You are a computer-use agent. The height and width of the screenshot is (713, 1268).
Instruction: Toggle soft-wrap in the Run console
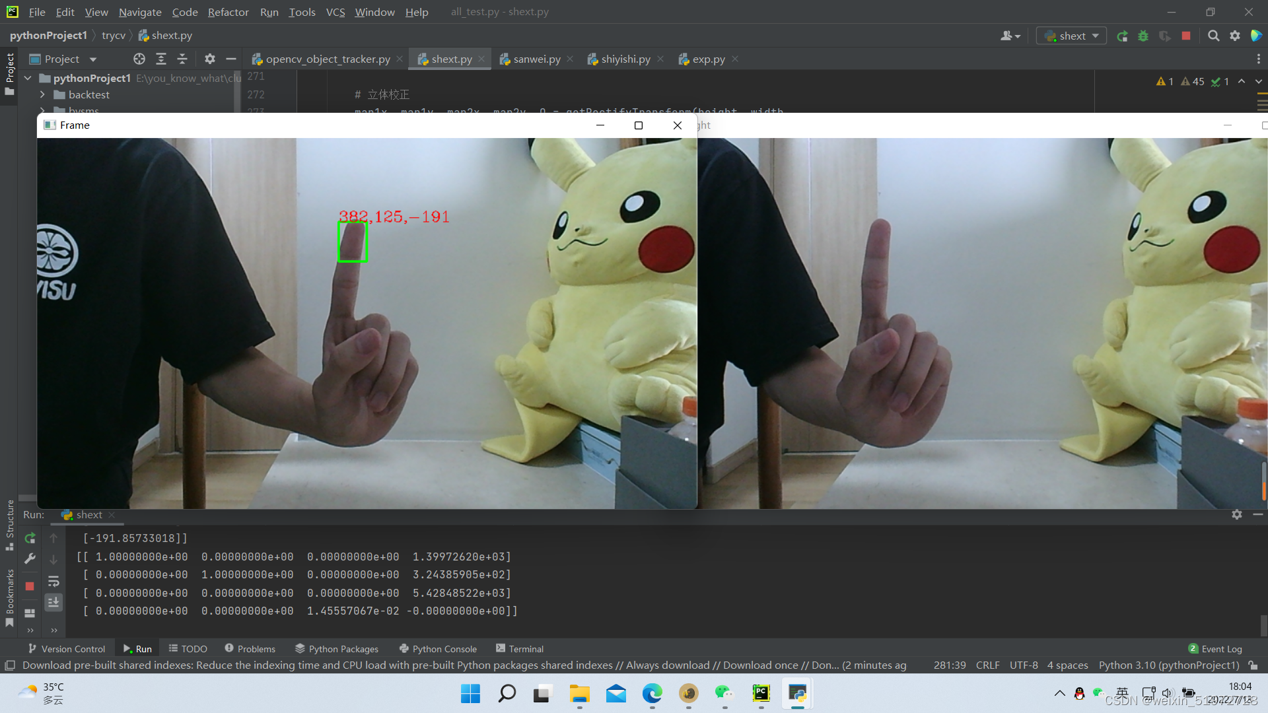(x=53, y=582)
